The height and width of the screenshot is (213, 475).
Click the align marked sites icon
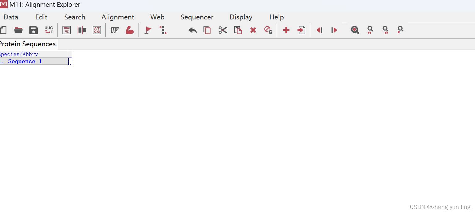point(163,30)
